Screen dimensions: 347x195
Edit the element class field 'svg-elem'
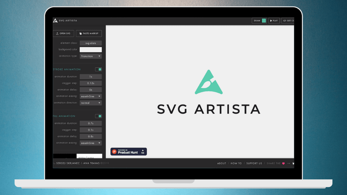[91, 43]
